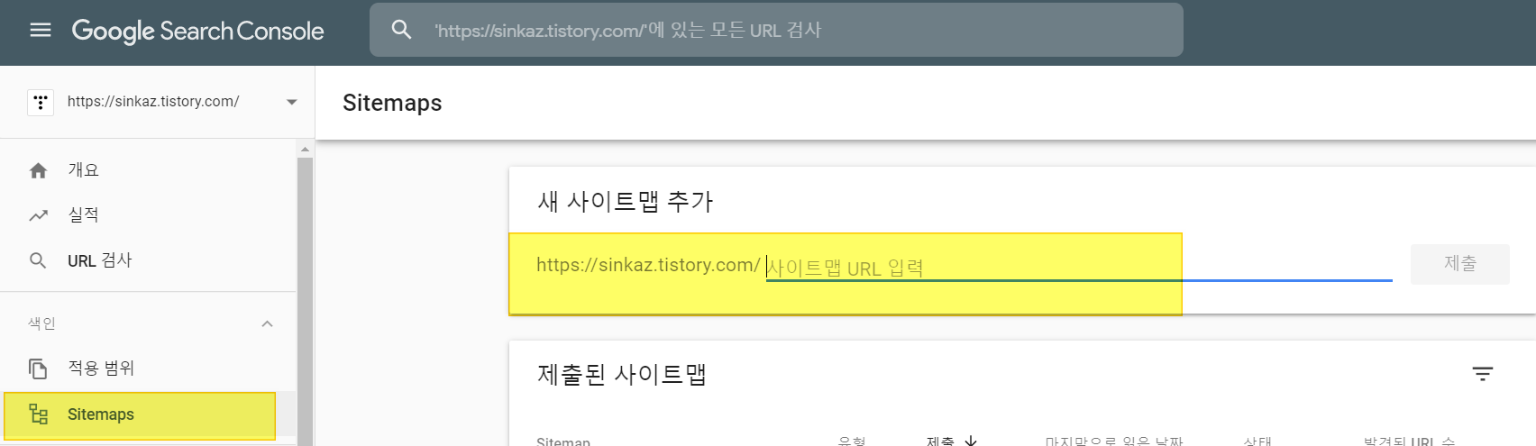The width and height of the screenshot is (1536, 446).
Task: Click the Sitemaps page heading
Action: tap(392, 103)
